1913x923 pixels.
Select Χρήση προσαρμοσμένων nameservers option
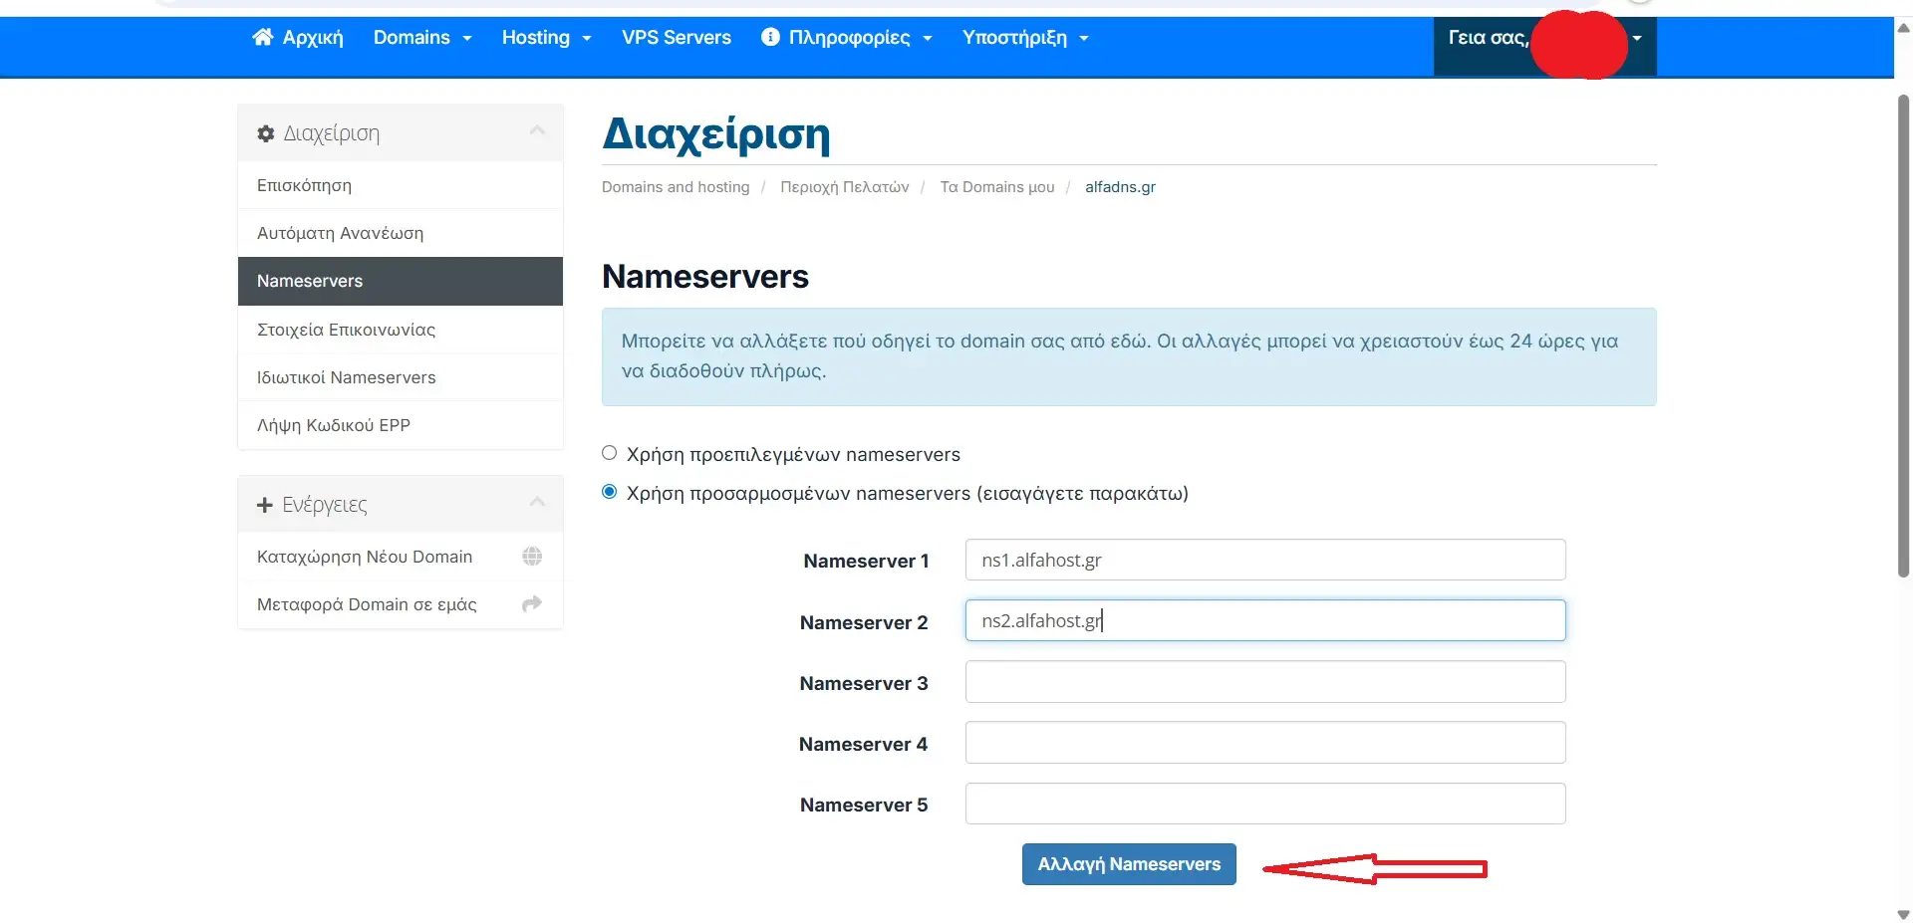(609, 492)
